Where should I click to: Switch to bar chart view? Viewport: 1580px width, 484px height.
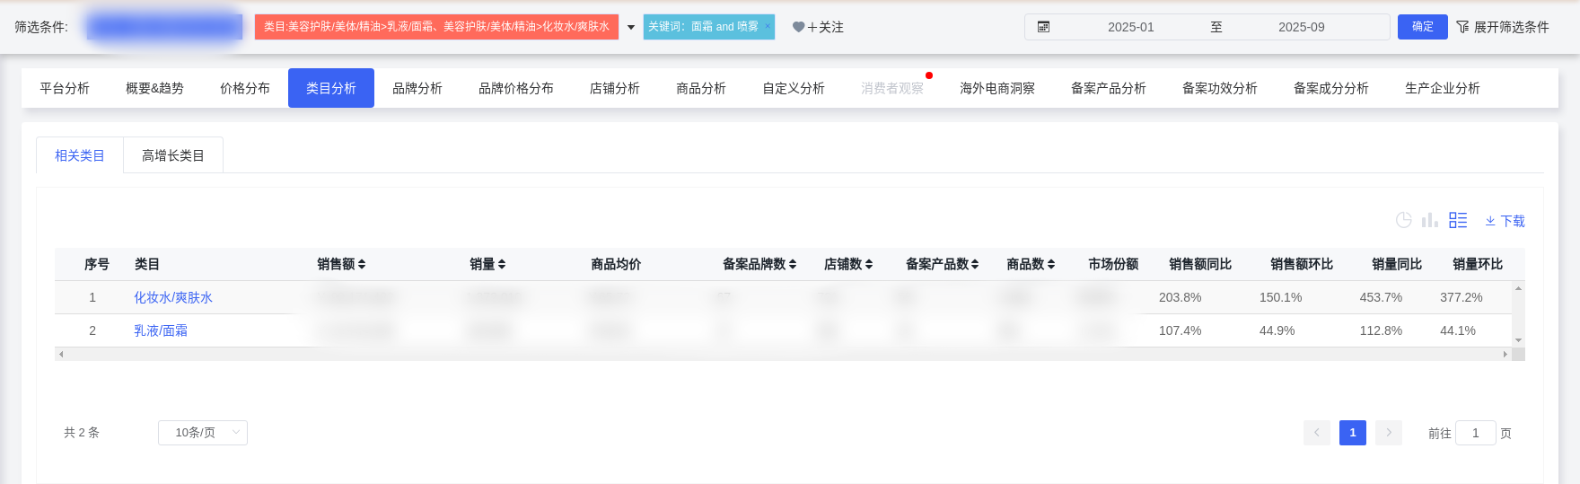coord(1430,220)
